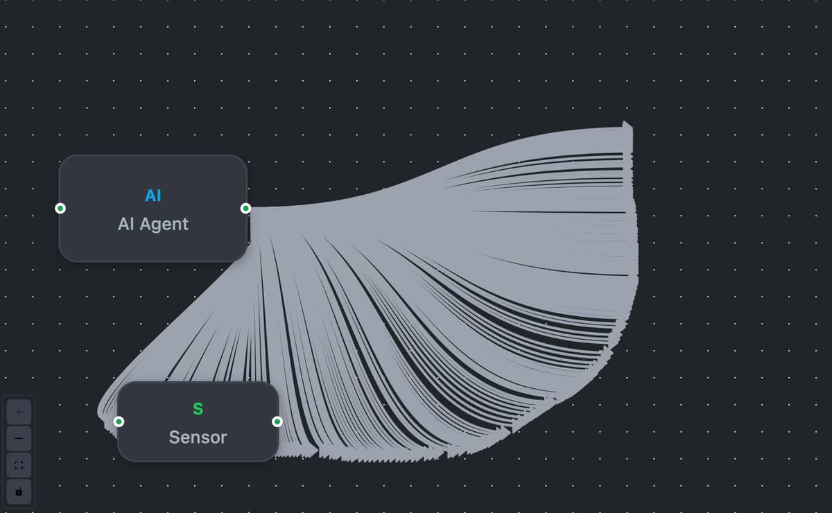Click the Sensor left input handle
Image resolution: width=832 pixels, height=513 pixels.
[119, 421]
